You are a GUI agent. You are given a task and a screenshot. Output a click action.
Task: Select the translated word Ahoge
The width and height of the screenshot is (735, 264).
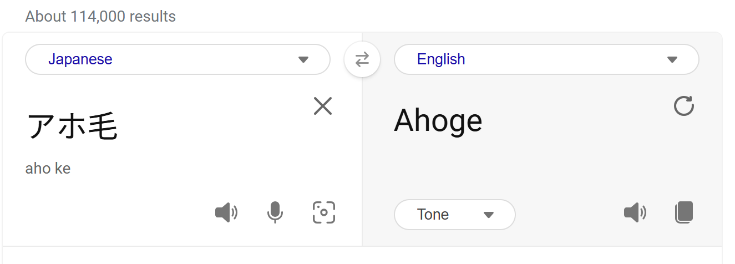[x=438, y=120]
